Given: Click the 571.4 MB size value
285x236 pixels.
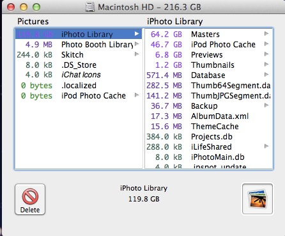Looking at the screenshot, I should [164, 75].
